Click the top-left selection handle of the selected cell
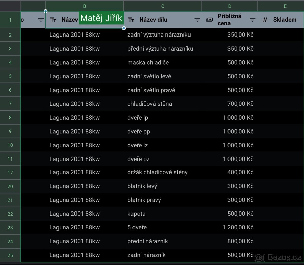The height and width of the screenshot is (265, 304). click(45, 11)
